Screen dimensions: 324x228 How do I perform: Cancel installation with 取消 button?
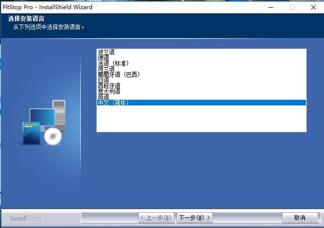pyautogui.click(x=300, y=218)
